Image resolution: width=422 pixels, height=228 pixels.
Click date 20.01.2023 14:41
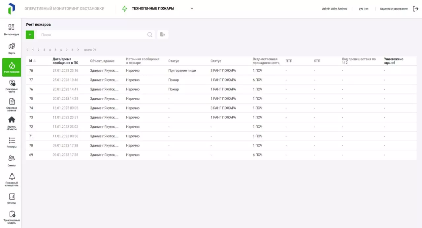point(65,89)
